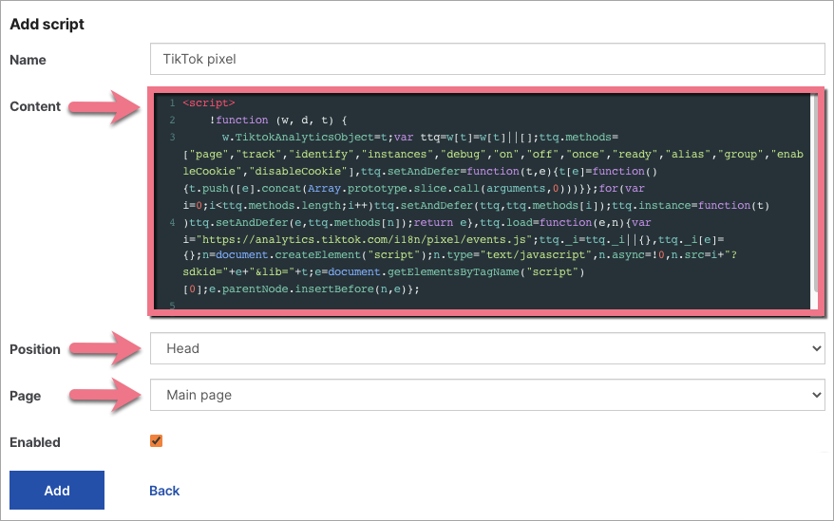Focus the Name field containing TikTok pixel
The width and height of the screenshot is (834, 521).
click(x=486, y=59)
